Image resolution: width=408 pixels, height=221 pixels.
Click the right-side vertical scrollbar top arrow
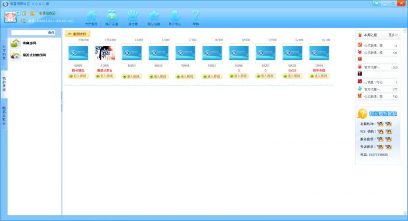pyautogui.click(x=405, y=31)
